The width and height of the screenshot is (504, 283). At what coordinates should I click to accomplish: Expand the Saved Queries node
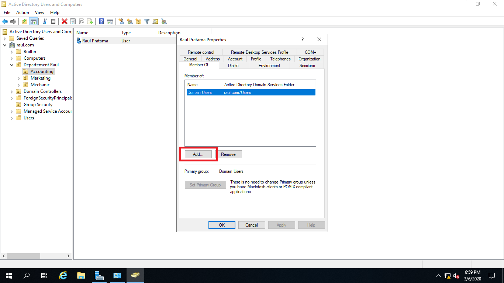[4, 38]
